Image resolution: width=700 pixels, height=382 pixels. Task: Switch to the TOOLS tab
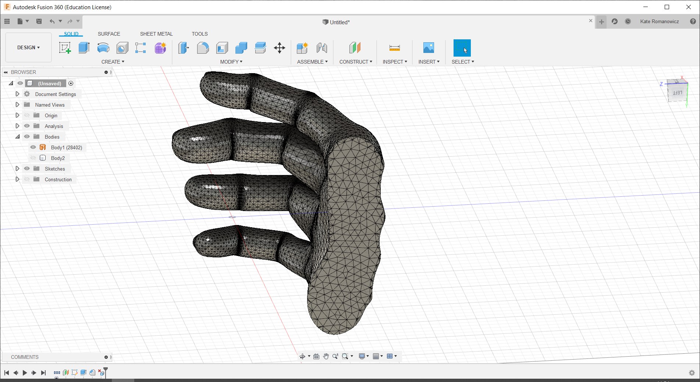coord(200,34)
